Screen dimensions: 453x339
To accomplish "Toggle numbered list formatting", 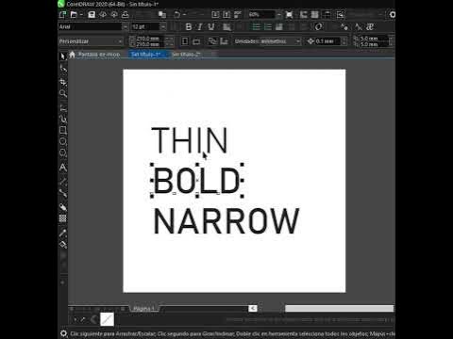I will point(268,27).
